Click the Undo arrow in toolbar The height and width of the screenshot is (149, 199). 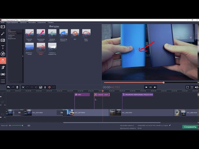pyautogui.click(x=8, y=87)
